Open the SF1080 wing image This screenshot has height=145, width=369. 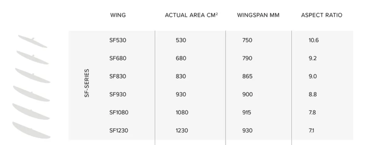pyautogui.click(x=31, y=111)
